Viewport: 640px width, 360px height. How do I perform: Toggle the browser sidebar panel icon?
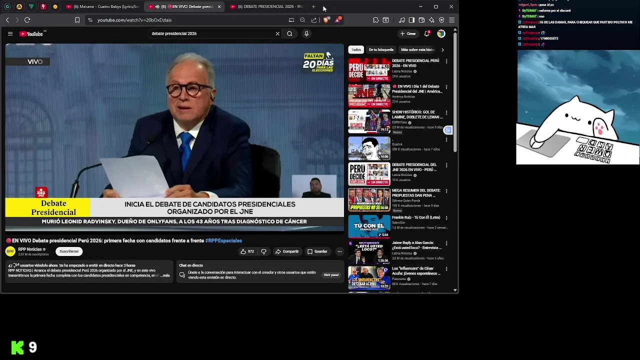411,20
